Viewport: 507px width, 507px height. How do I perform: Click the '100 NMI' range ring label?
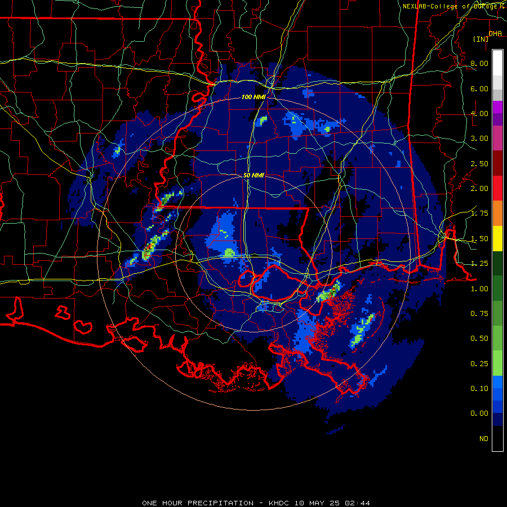point(253,97)
